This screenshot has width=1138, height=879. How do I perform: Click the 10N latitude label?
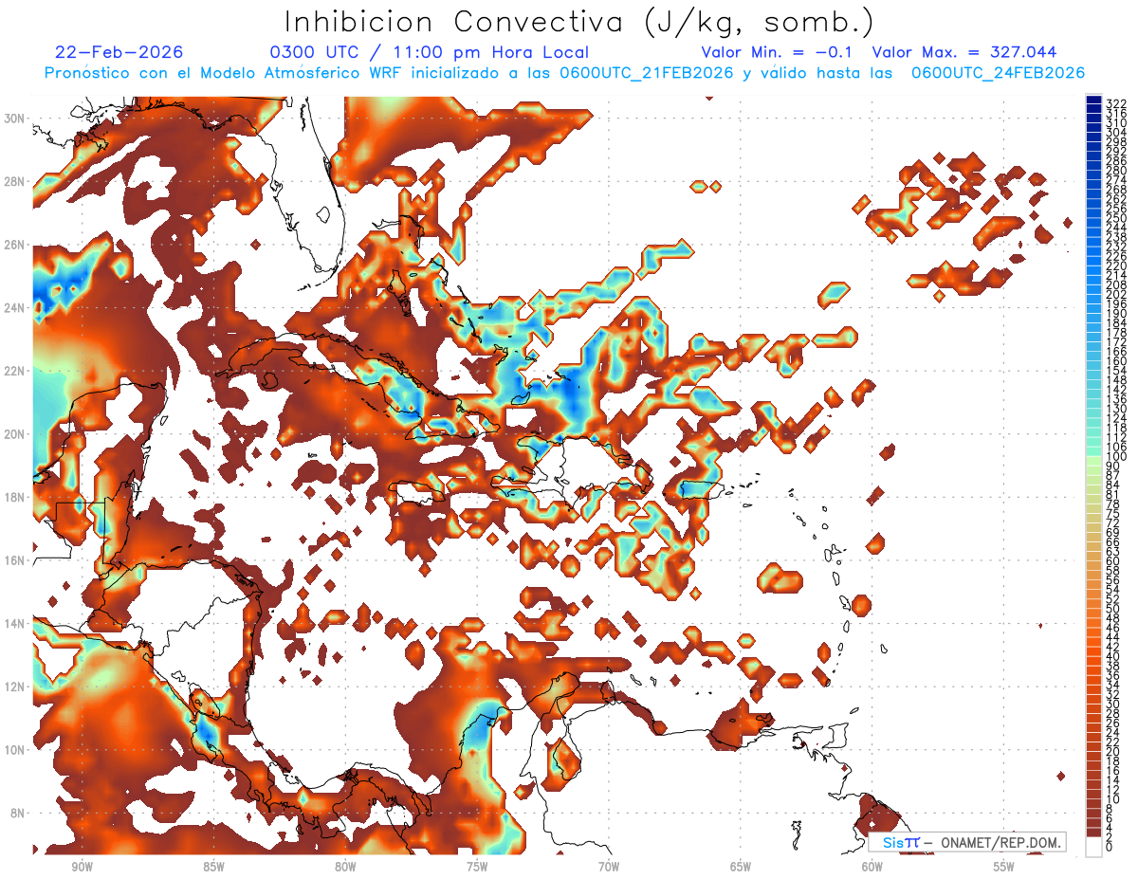14,750
